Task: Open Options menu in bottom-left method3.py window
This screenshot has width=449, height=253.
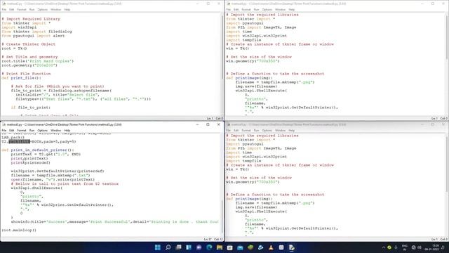Action: point(42,130)
